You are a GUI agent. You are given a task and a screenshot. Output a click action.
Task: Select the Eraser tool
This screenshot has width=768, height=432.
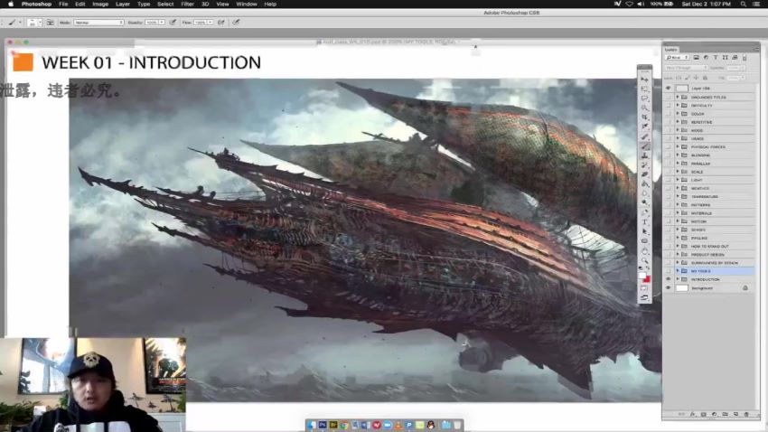pyautogui.click(x=644, y=174)
